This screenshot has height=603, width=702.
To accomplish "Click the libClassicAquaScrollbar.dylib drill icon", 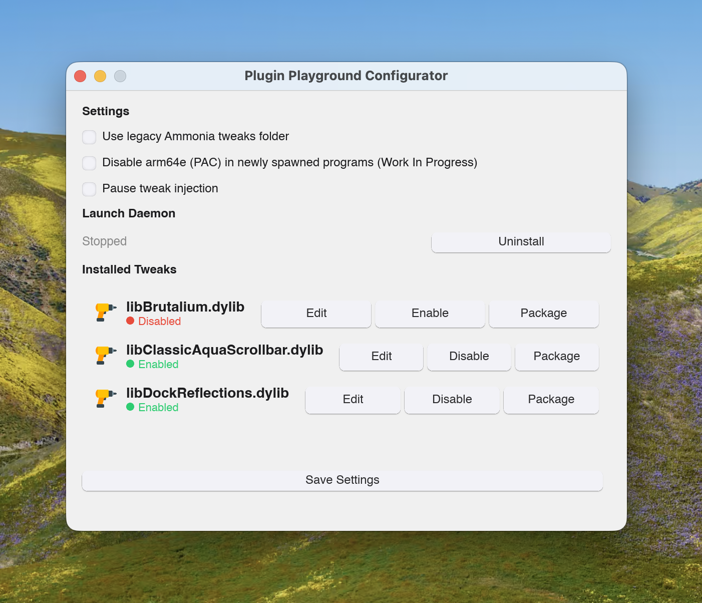I will coord(106,356).
